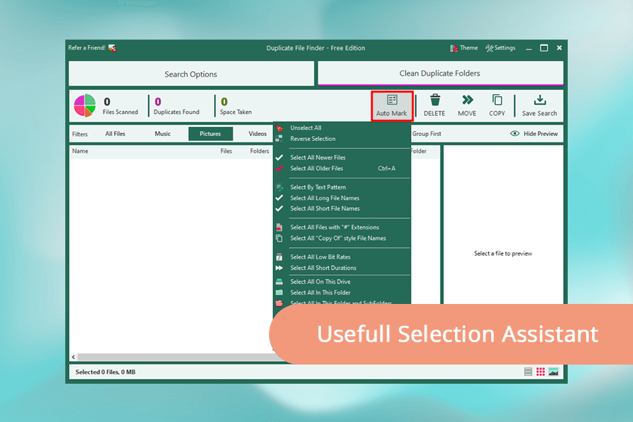Click the Refer a Friend link
This screenshot has width=633, height=422.
point(92,47)
